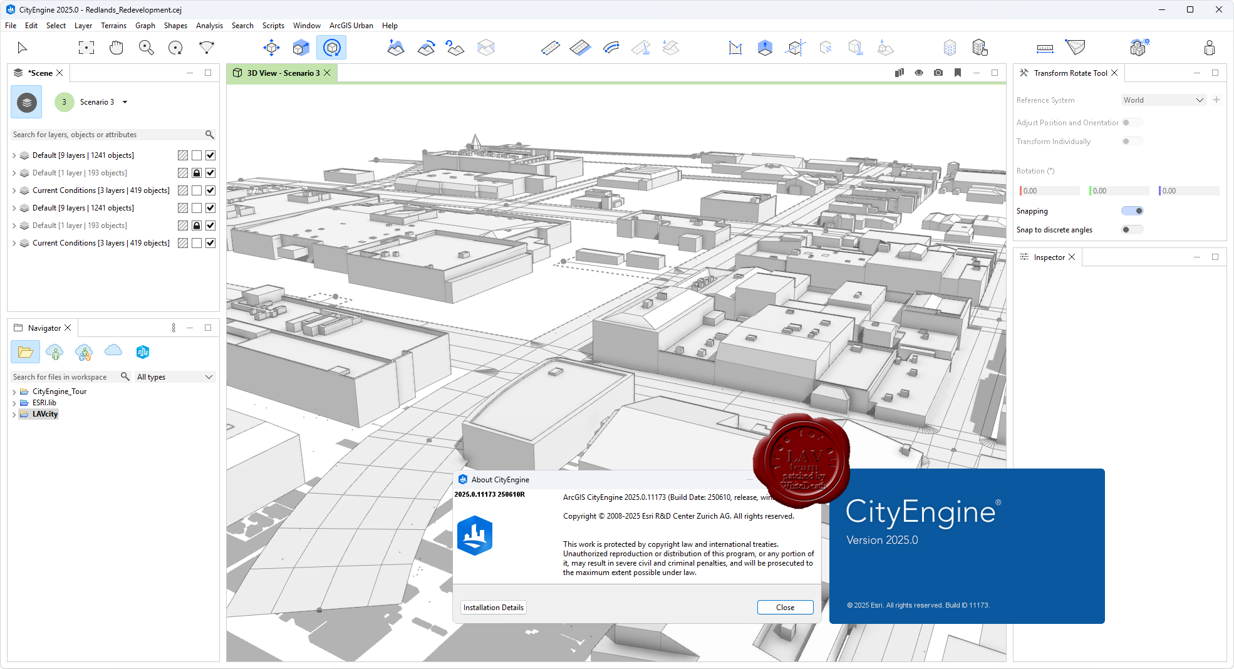The width and height of the screenshot is (1234, 669).
Task: Open the Analysis menu
Action: tap(209, 26)
